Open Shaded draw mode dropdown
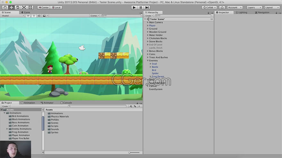282x158 pixels. (12, 16)
